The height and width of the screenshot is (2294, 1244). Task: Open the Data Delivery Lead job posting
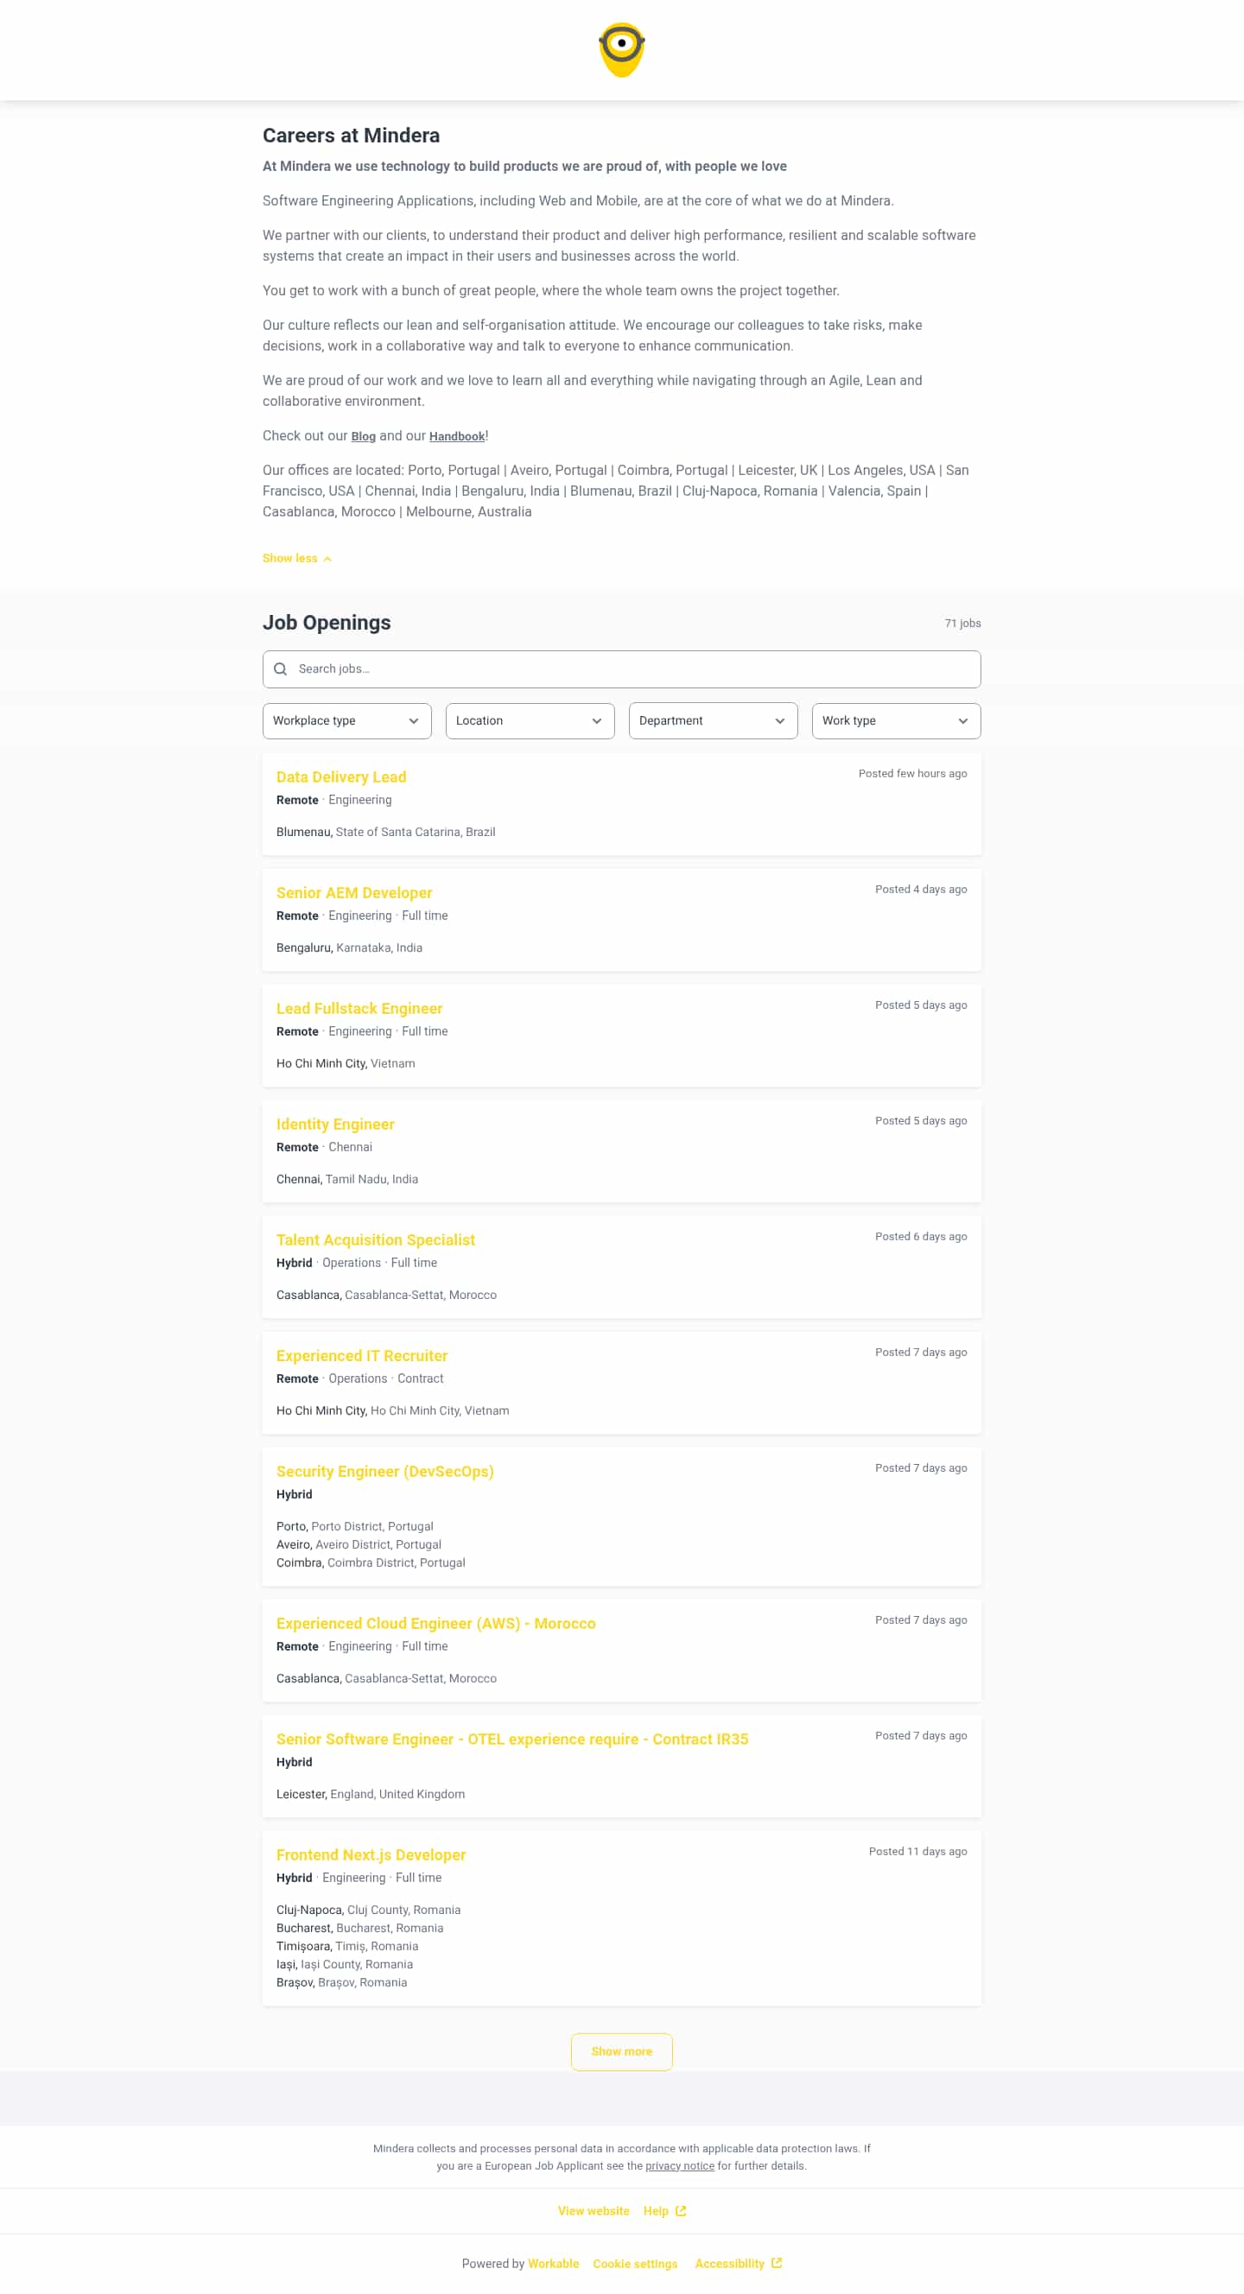[x=342, y=776]
